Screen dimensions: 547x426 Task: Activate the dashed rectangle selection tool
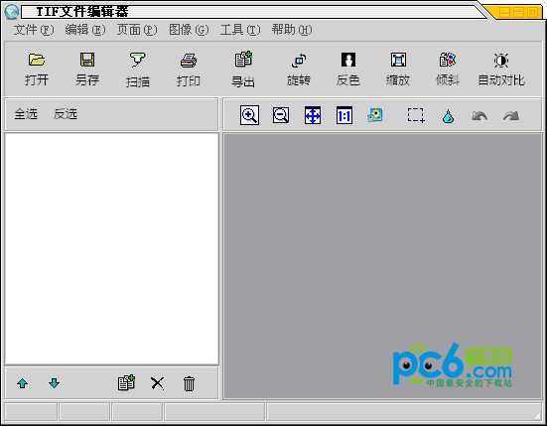pyautogui.click(x=416, y=115)
